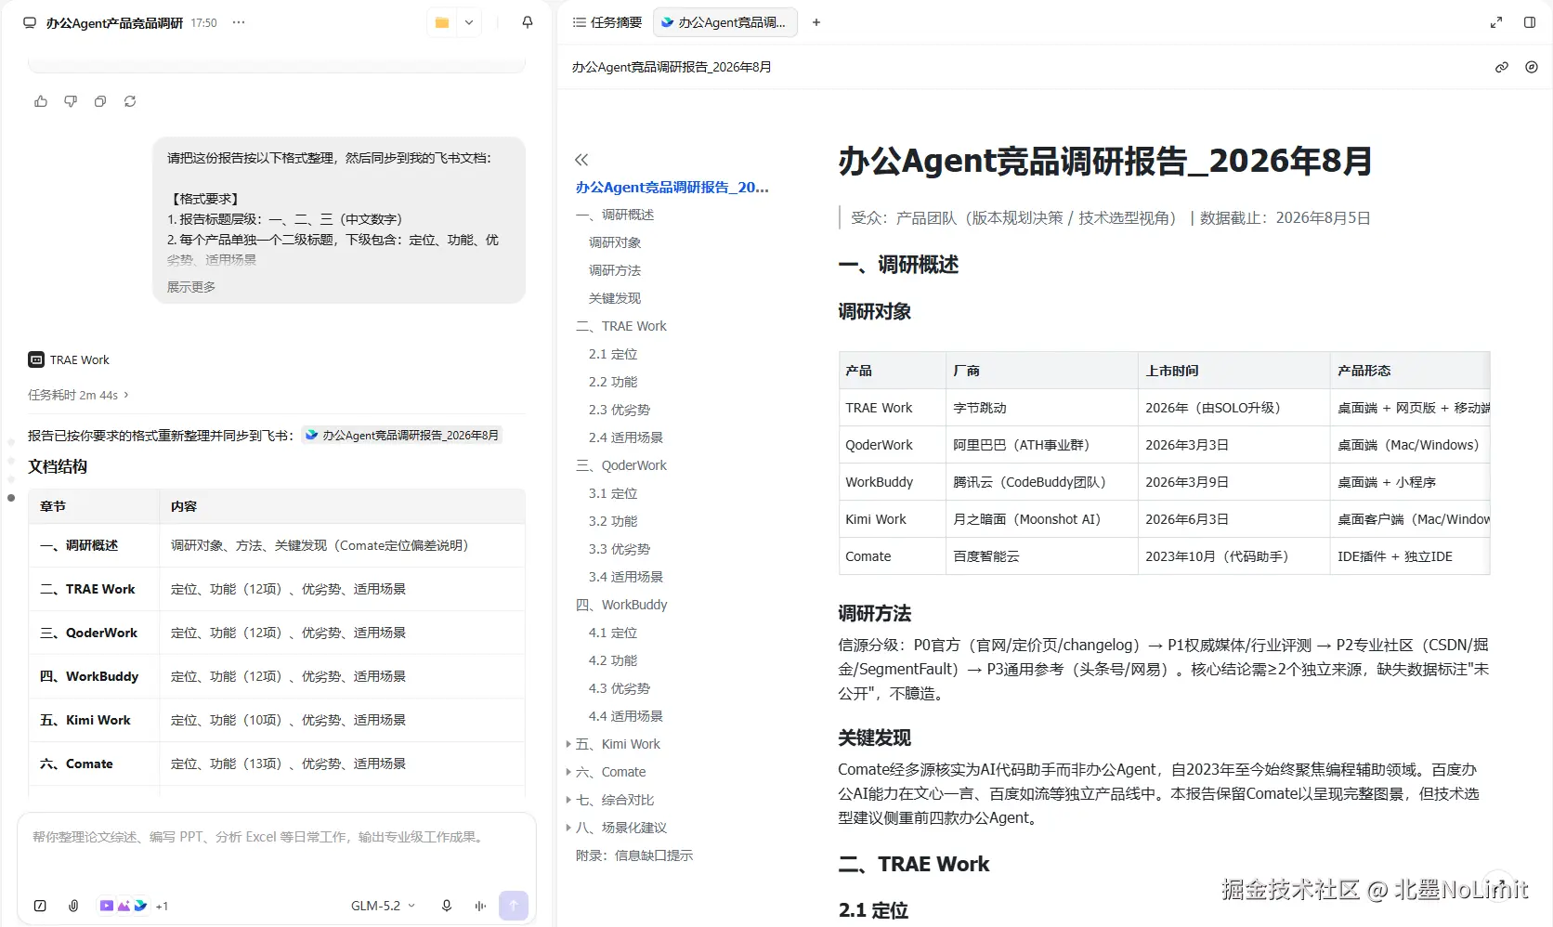This screenshot has width=1553, height=927.
Task: Regenerate the response with the refresh icon
Action: pos(130,101)
